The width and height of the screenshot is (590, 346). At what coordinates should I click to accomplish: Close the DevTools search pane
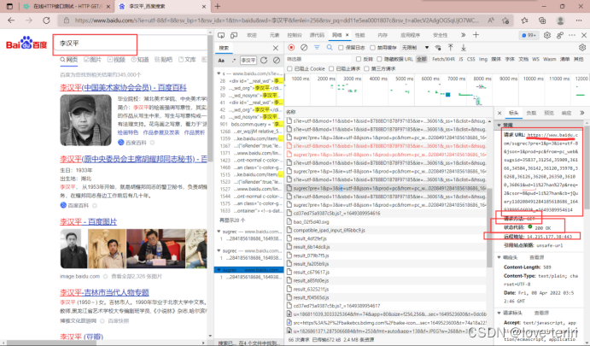pyautogui.click(x=276, y=48)
